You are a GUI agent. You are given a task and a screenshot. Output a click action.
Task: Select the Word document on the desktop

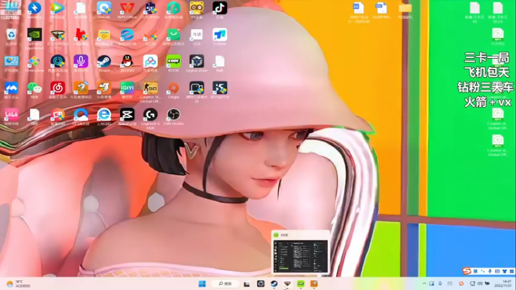pos(359,12)
